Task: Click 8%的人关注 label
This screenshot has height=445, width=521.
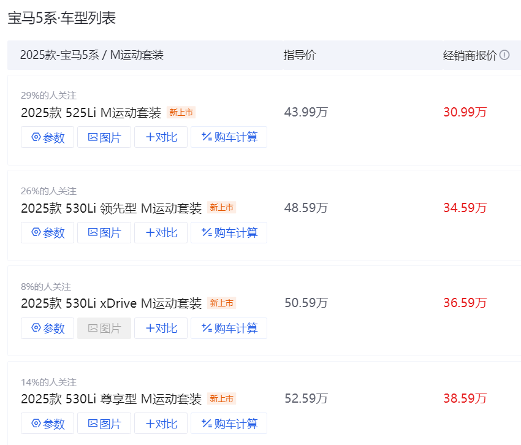Action: 46,286
